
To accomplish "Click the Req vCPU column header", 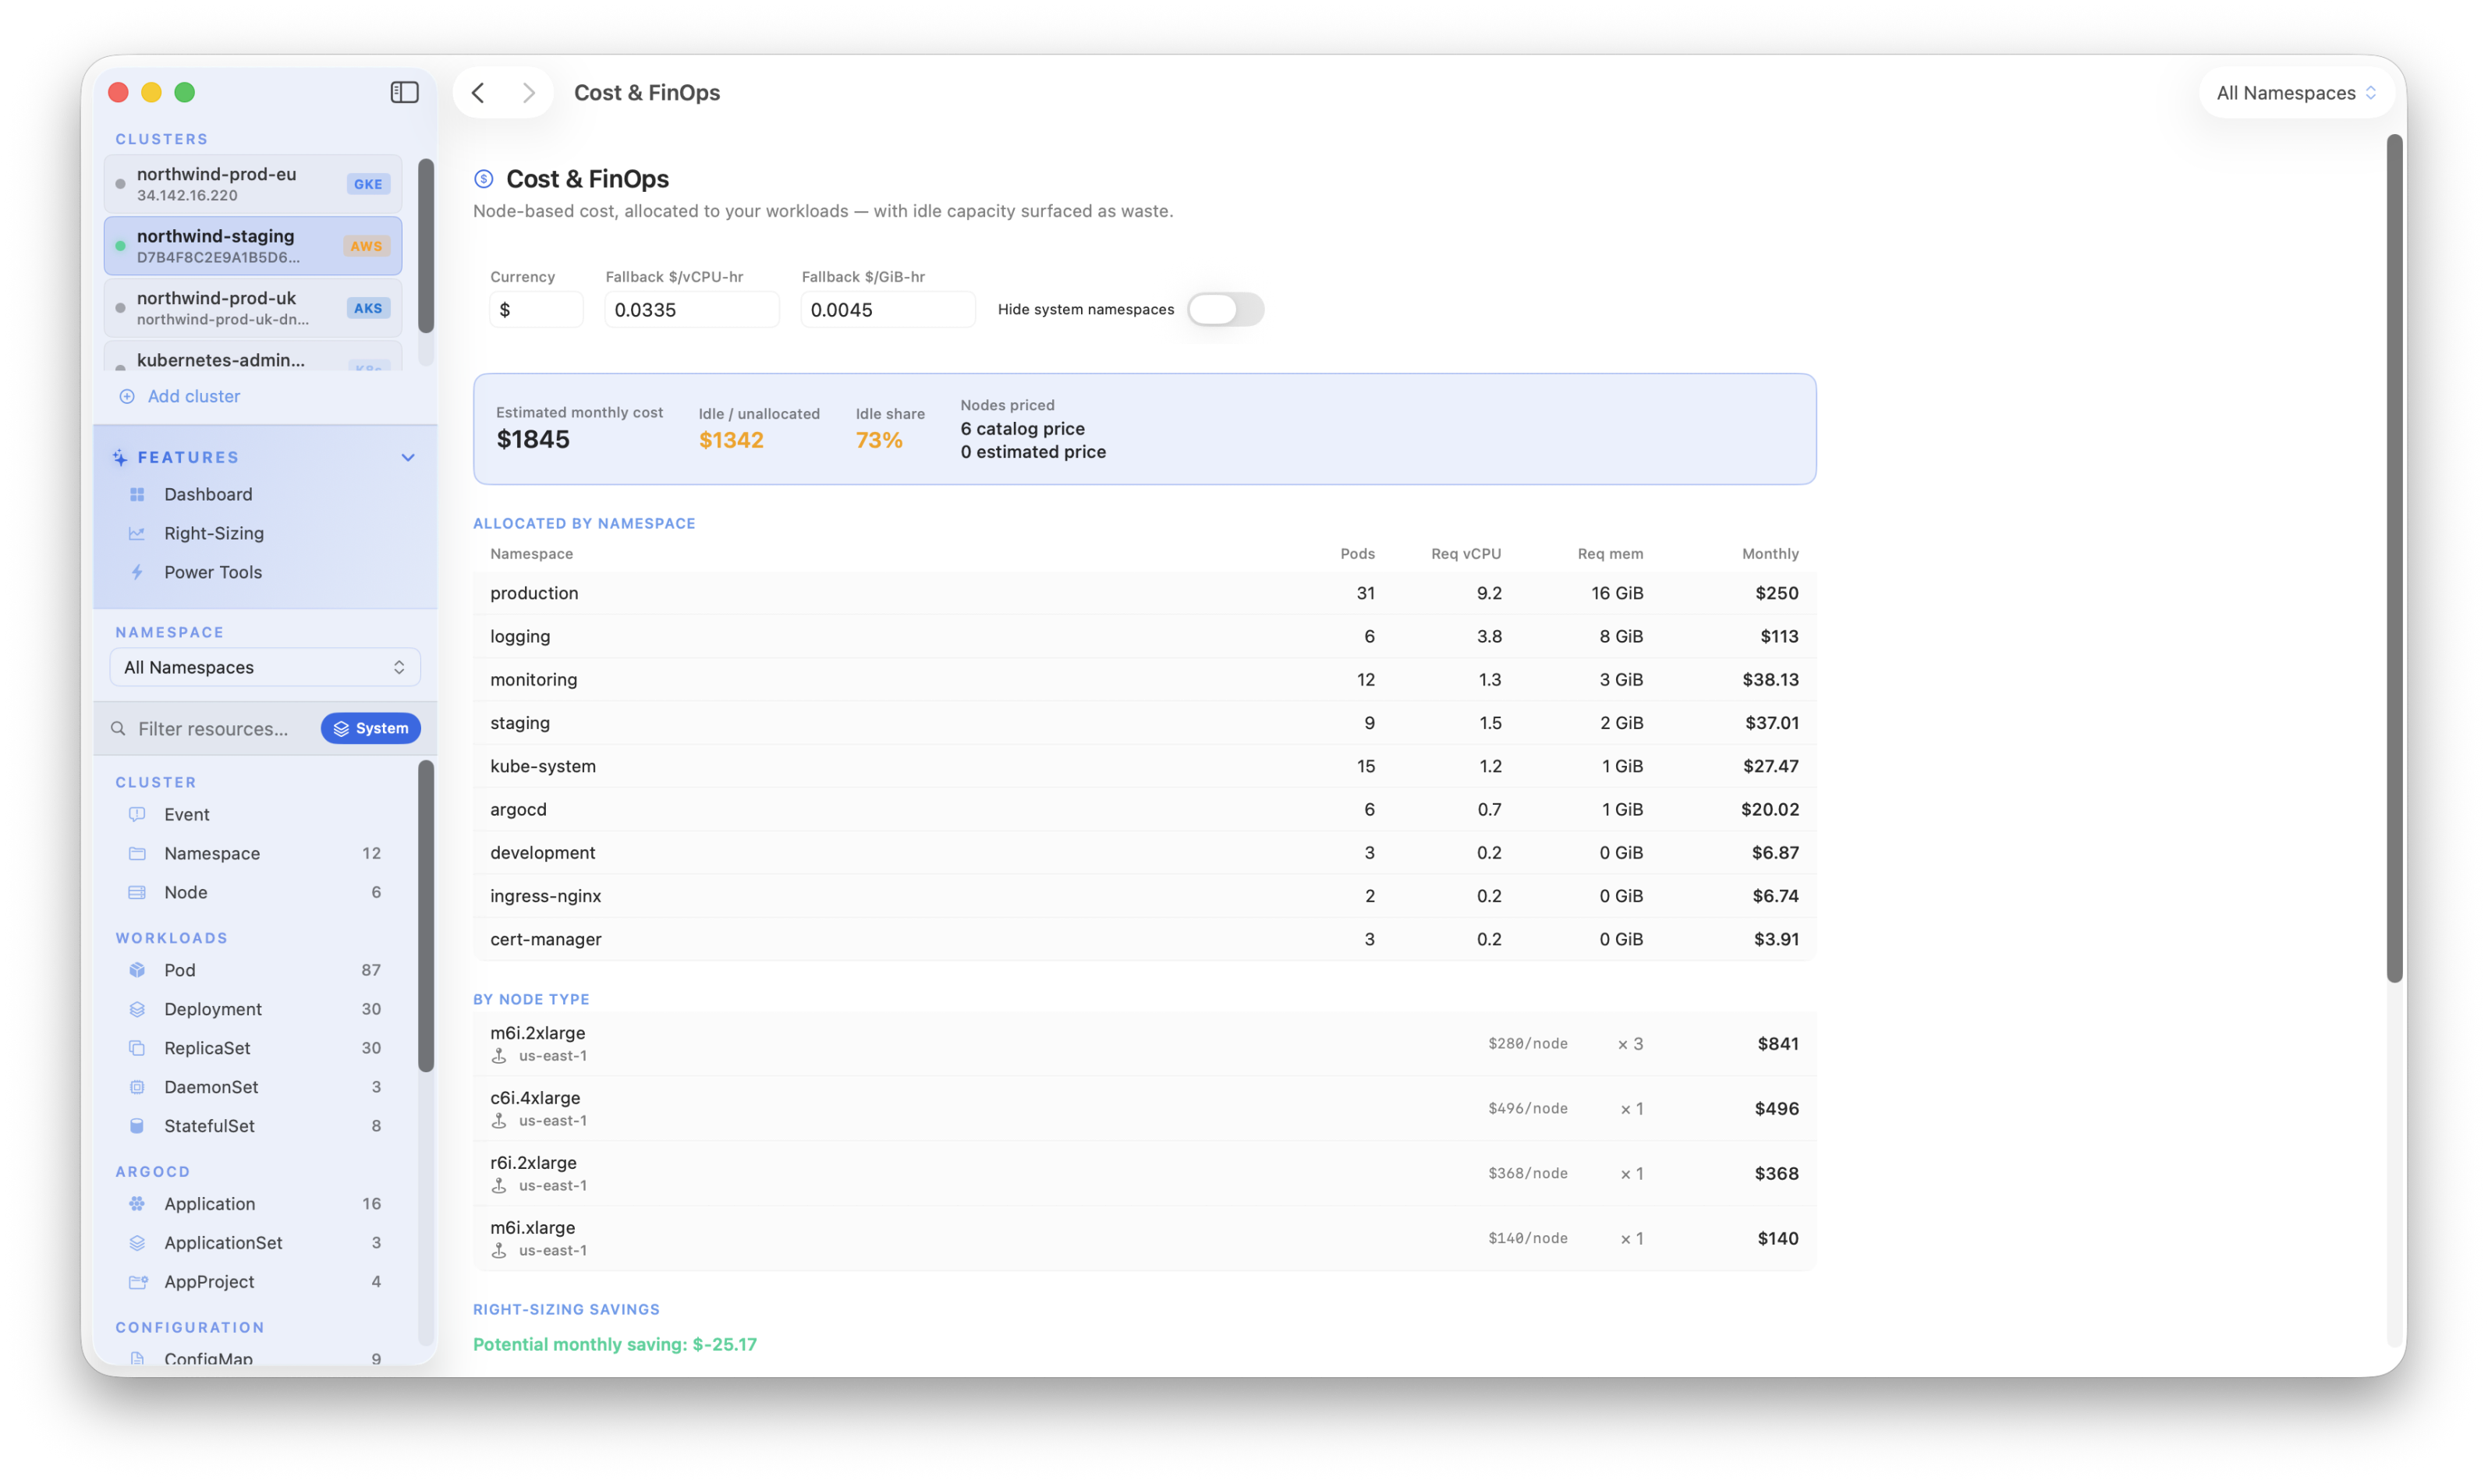I will pyautogui.click(x=1466, y=554).
